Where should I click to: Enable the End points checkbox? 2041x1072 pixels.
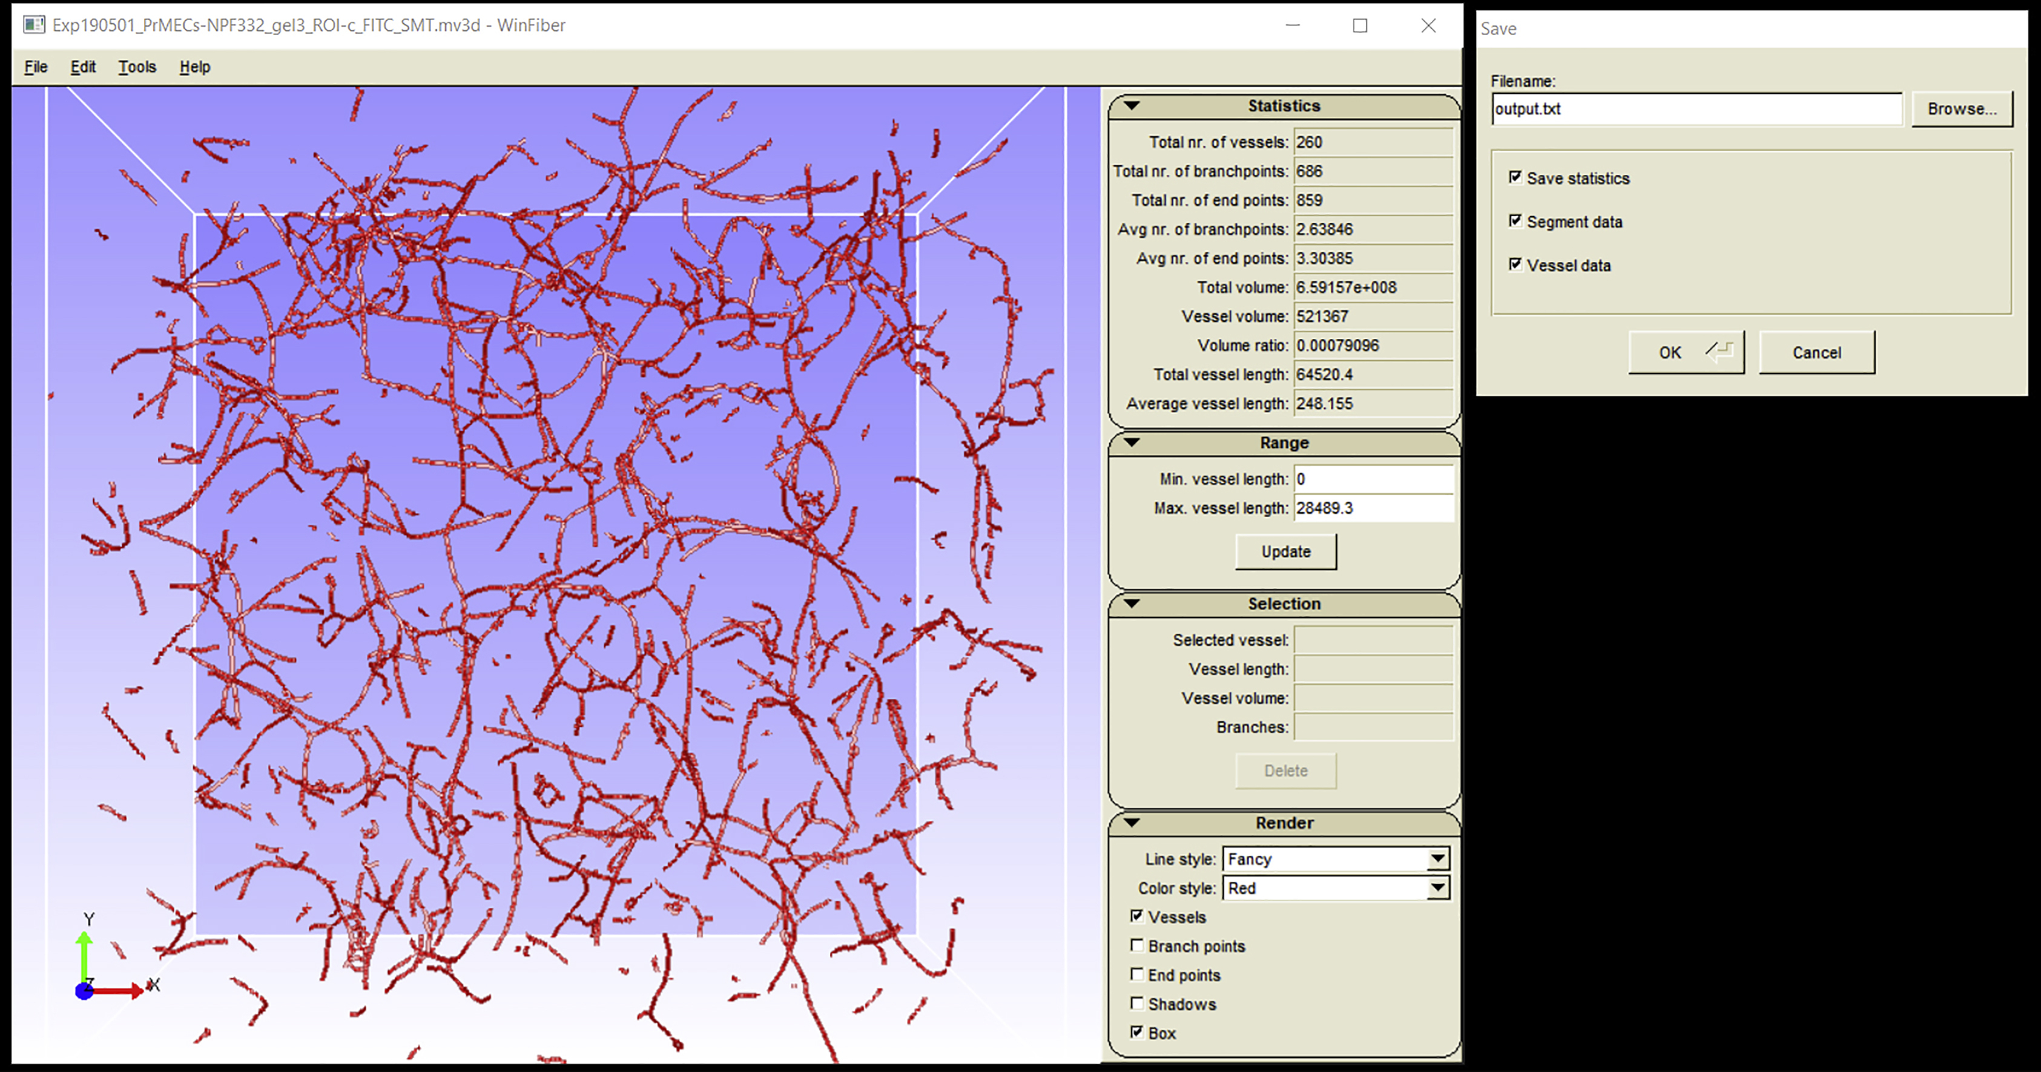[1137, 975]
